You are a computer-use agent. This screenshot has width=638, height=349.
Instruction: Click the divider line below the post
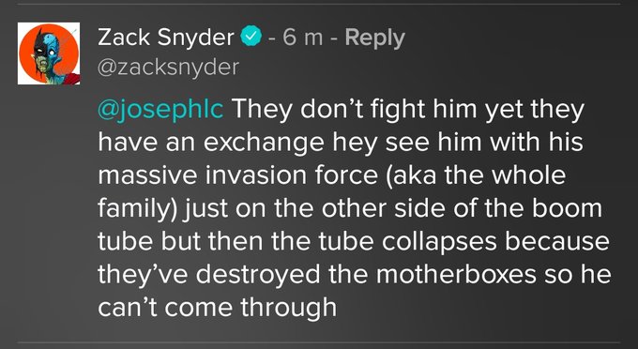click(x=319, y=342)
